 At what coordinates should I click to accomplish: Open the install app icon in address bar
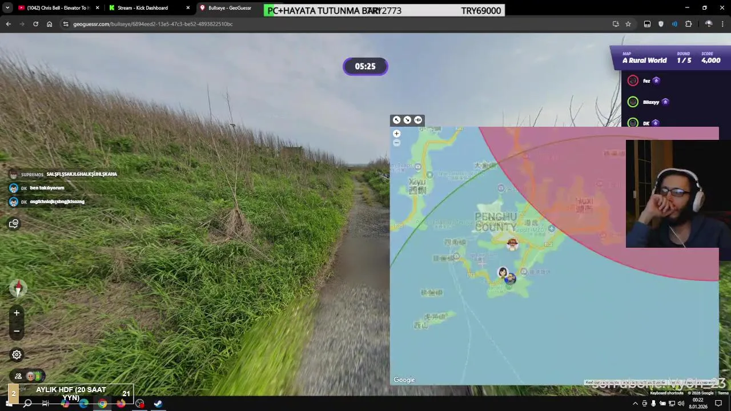616,24
